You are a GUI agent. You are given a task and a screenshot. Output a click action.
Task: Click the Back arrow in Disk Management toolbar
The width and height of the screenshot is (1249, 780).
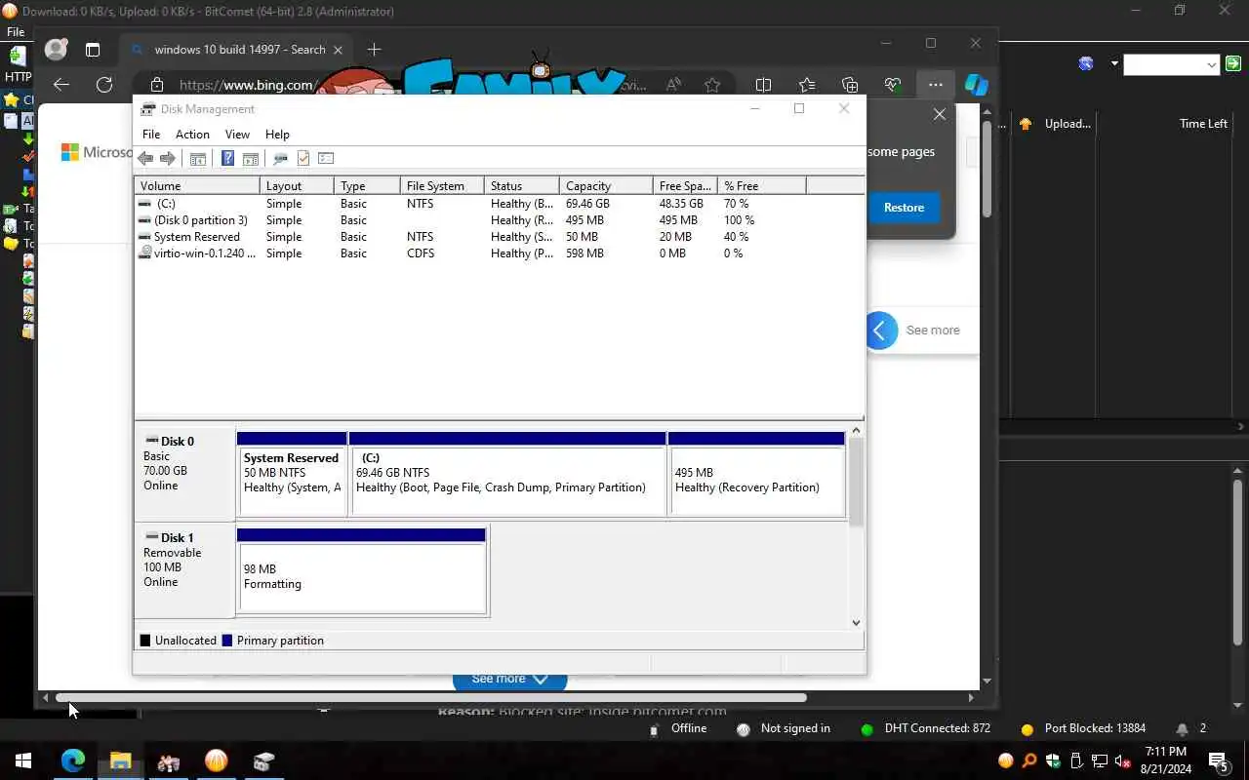145,159
